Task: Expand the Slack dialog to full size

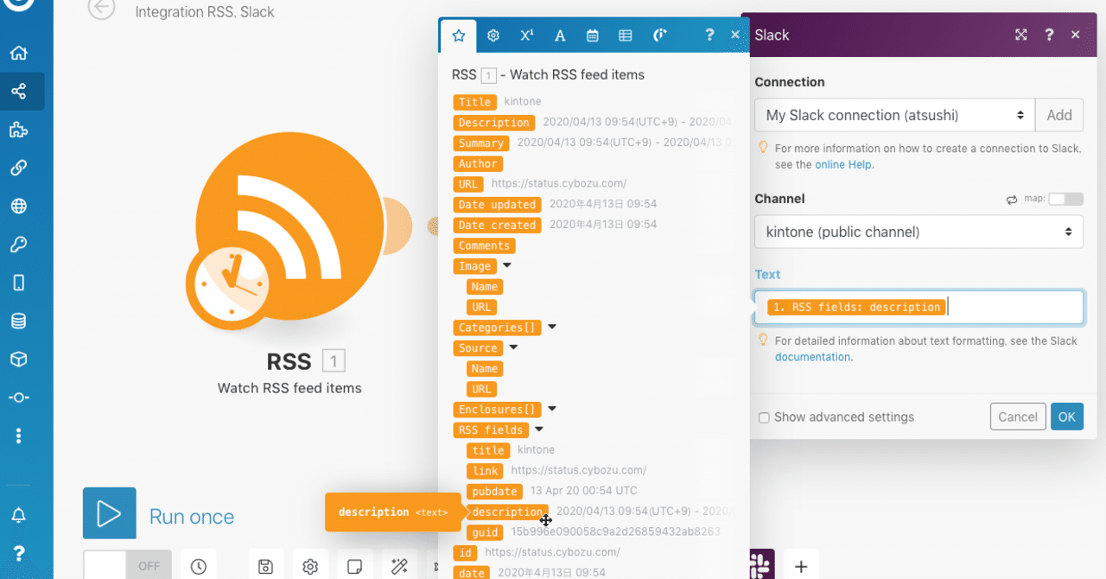Action: tap(1021, 35)
